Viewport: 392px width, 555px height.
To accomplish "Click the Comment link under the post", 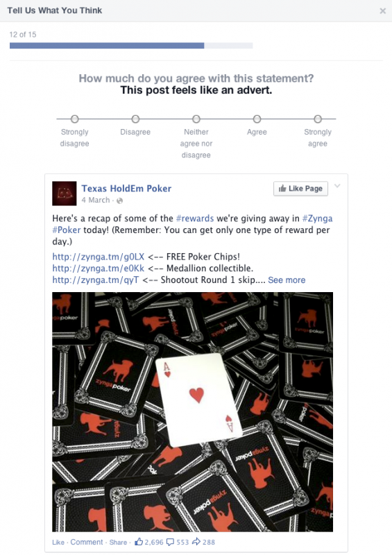I will tap(87, 542).
